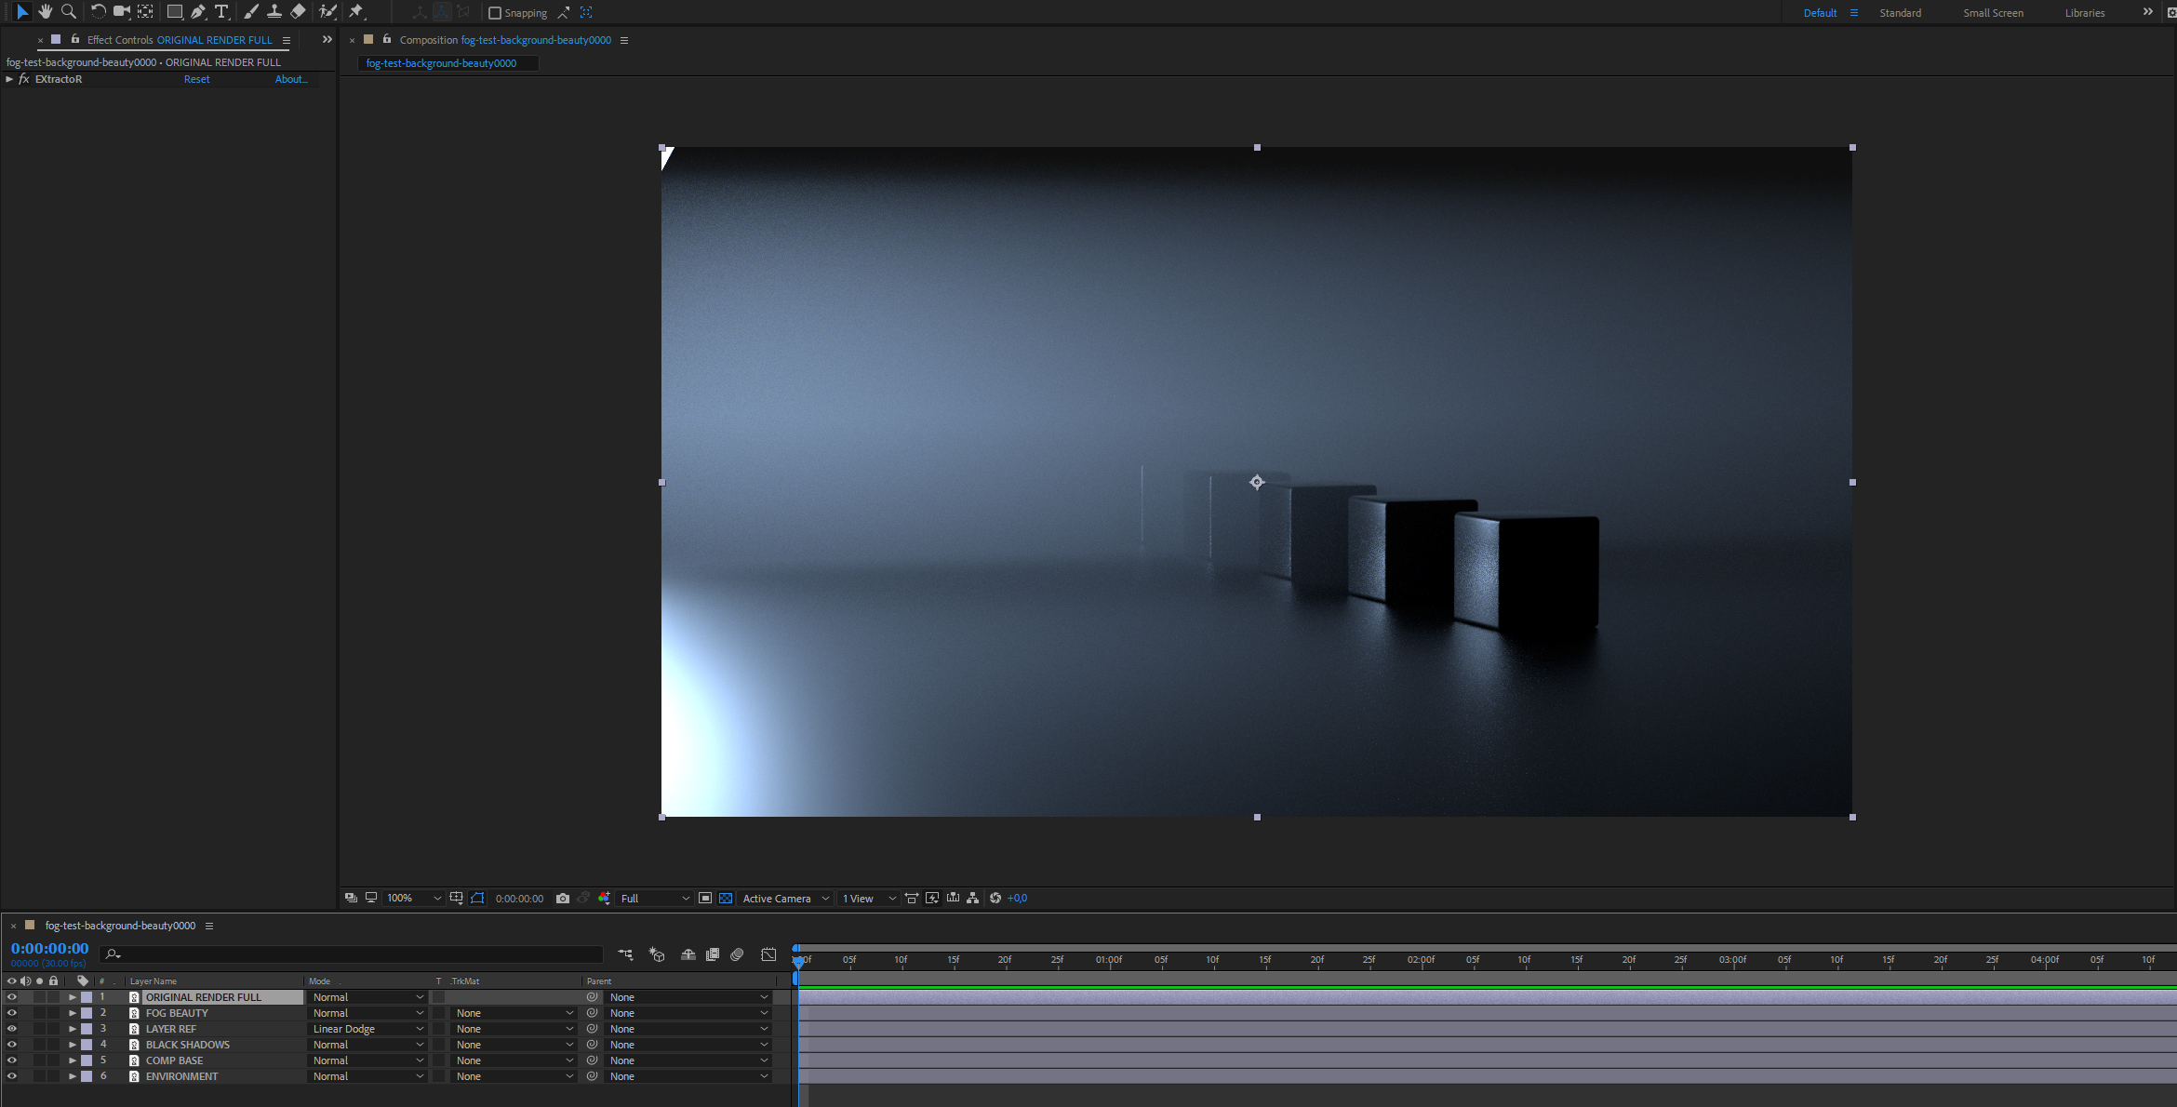Viewport: 2177px width, 1107px height.
Task: Select the Hand tool
Action: pyautogui.click(x=45, y=11)
